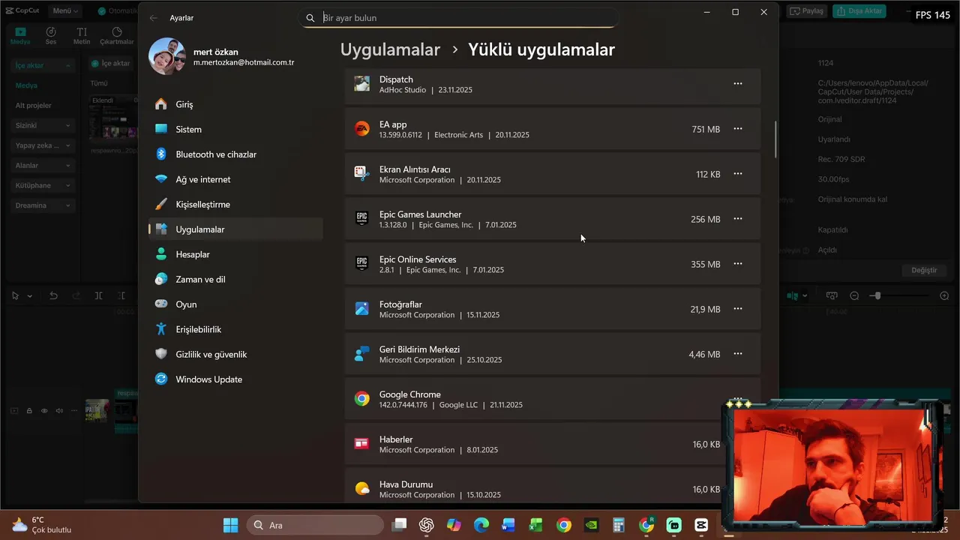Click the CapCut Paylaş button
The image size is (960, 540).
point(807,11)
